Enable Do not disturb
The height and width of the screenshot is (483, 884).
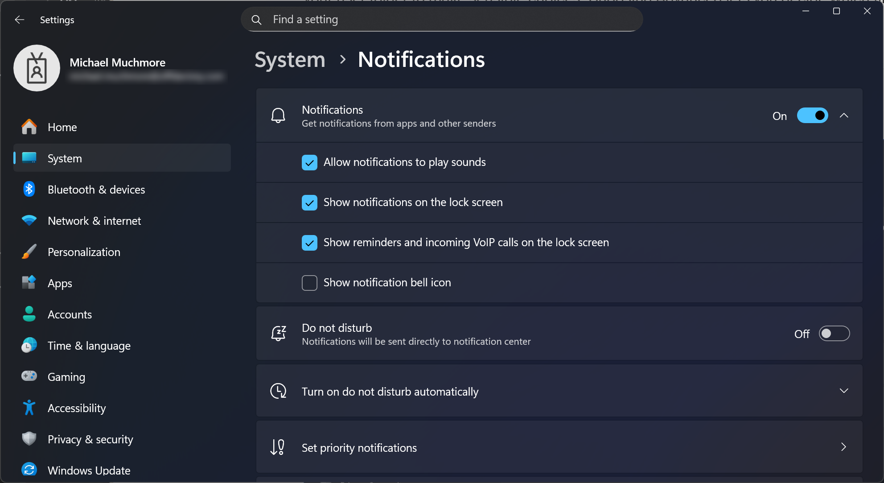[834, 333]
